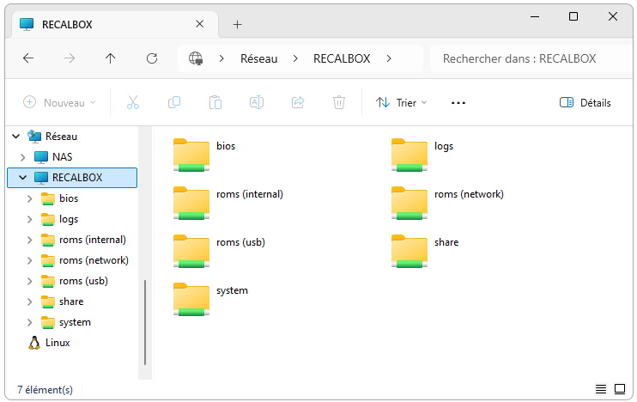Collapse the Réseau tree node
This screenshot has width=637, height=402.
pyautogui.click(x=15, y=137)
